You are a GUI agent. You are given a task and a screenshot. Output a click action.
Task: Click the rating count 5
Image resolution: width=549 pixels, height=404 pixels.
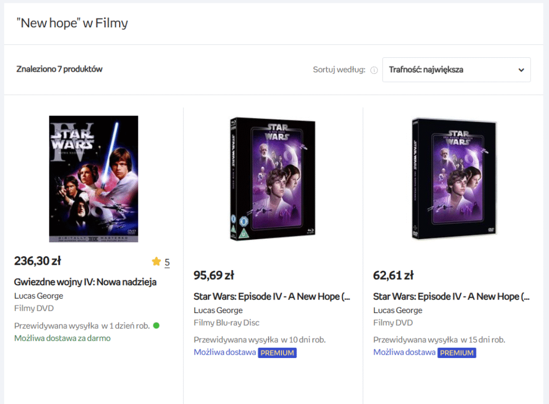[x=167, y=262]
